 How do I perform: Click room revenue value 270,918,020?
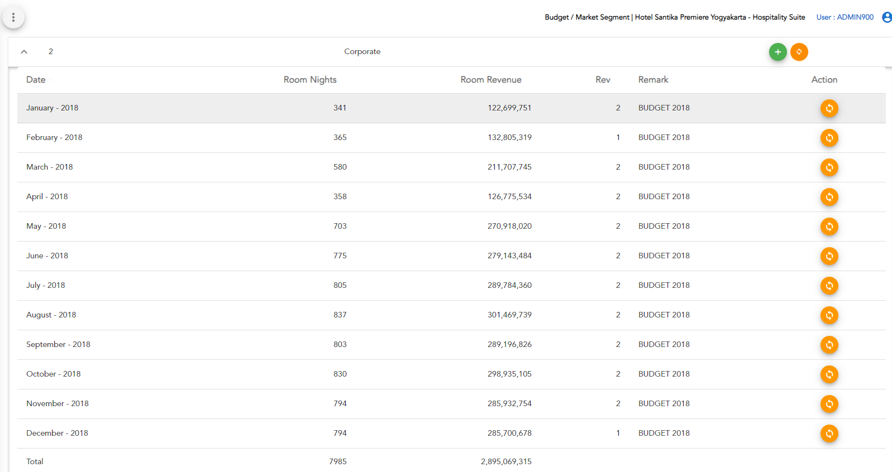509,226
